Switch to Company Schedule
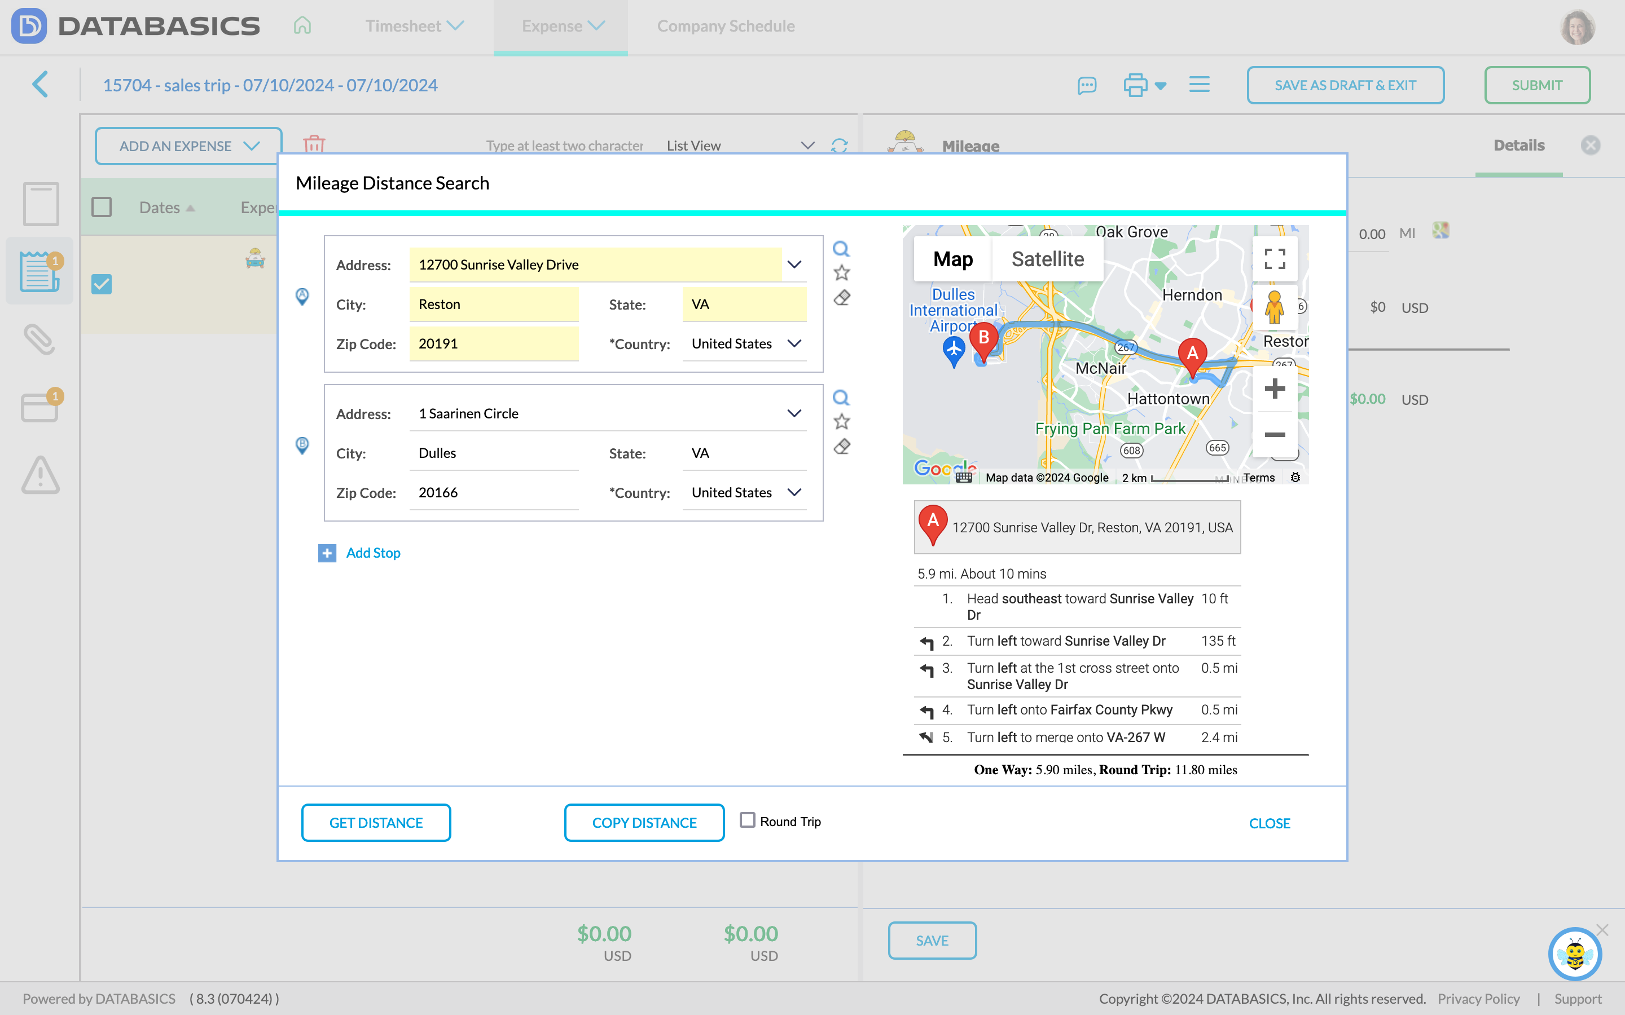This screenshot has height=1015, width=1625. [x=726, y=26]
